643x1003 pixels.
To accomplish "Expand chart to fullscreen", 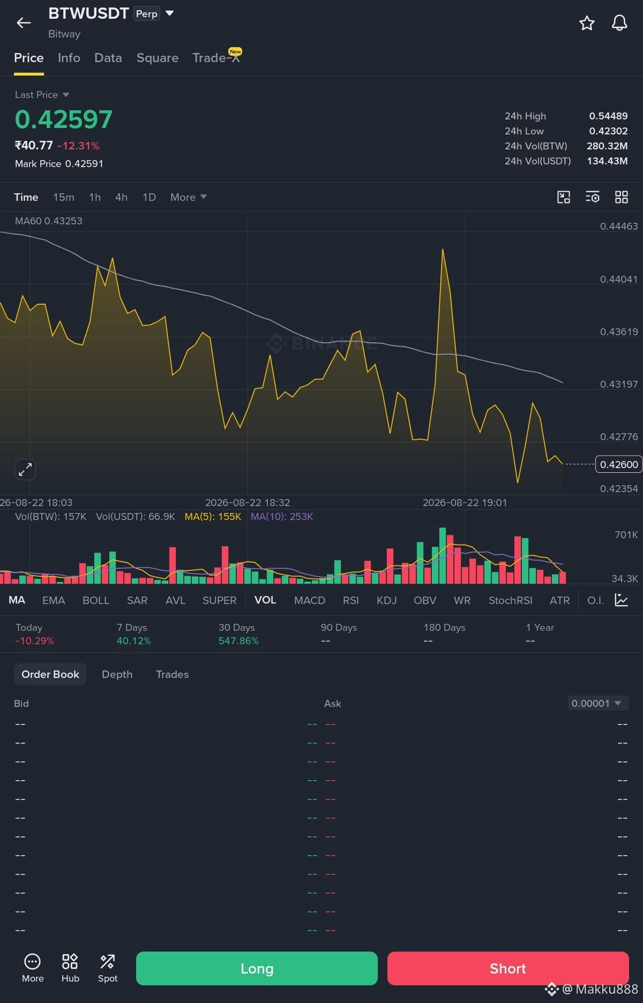I will click(x=25, y=470).
